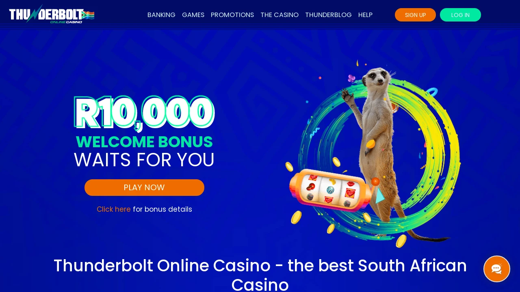Click the Play Now button
The height and width of the screenshot is (292, 520).
144,187
